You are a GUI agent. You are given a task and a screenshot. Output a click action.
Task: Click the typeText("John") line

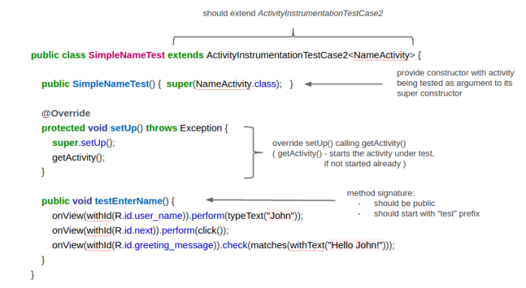(x=177, y=216)
